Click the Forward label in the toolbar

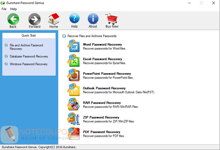click(35, 27)
